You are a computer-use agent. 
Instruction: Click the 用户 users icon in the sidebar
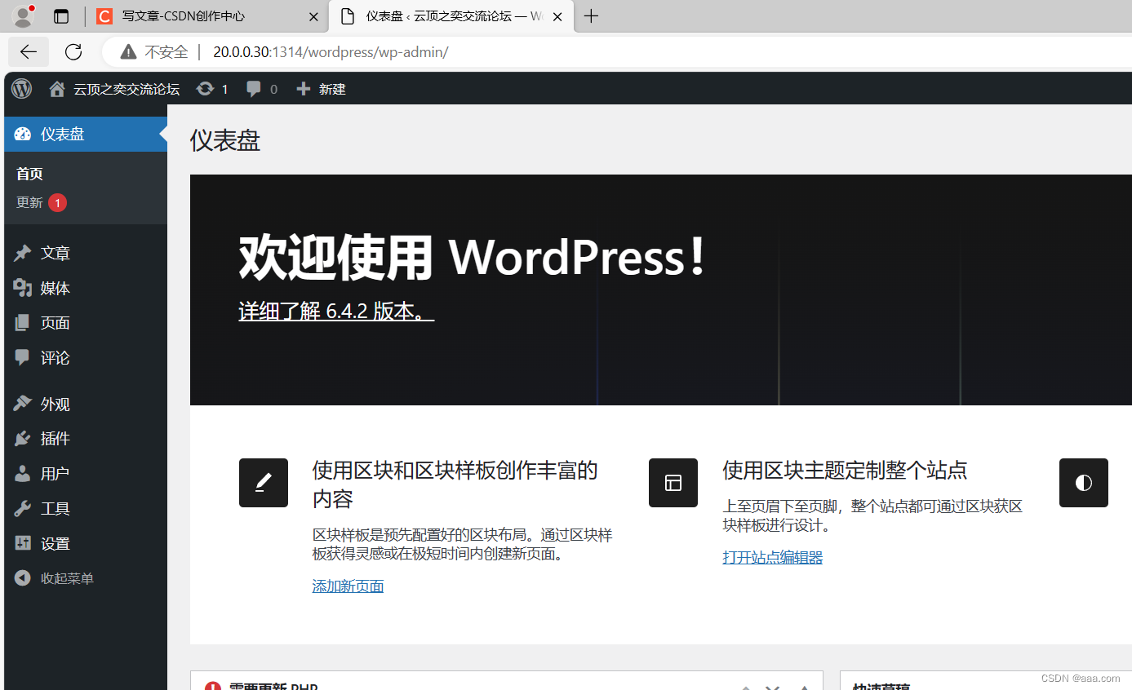click(22, 473)
